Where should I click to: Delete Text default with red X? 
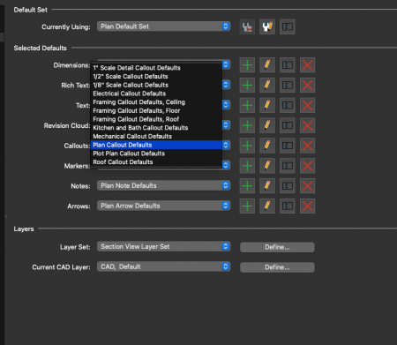tap(308, 105)
